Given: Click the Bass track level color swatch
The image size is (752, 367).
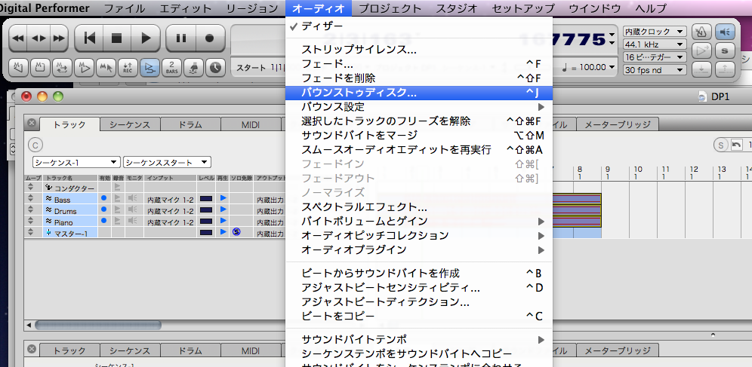Looking at the screenshot, I should pos(206,197).
